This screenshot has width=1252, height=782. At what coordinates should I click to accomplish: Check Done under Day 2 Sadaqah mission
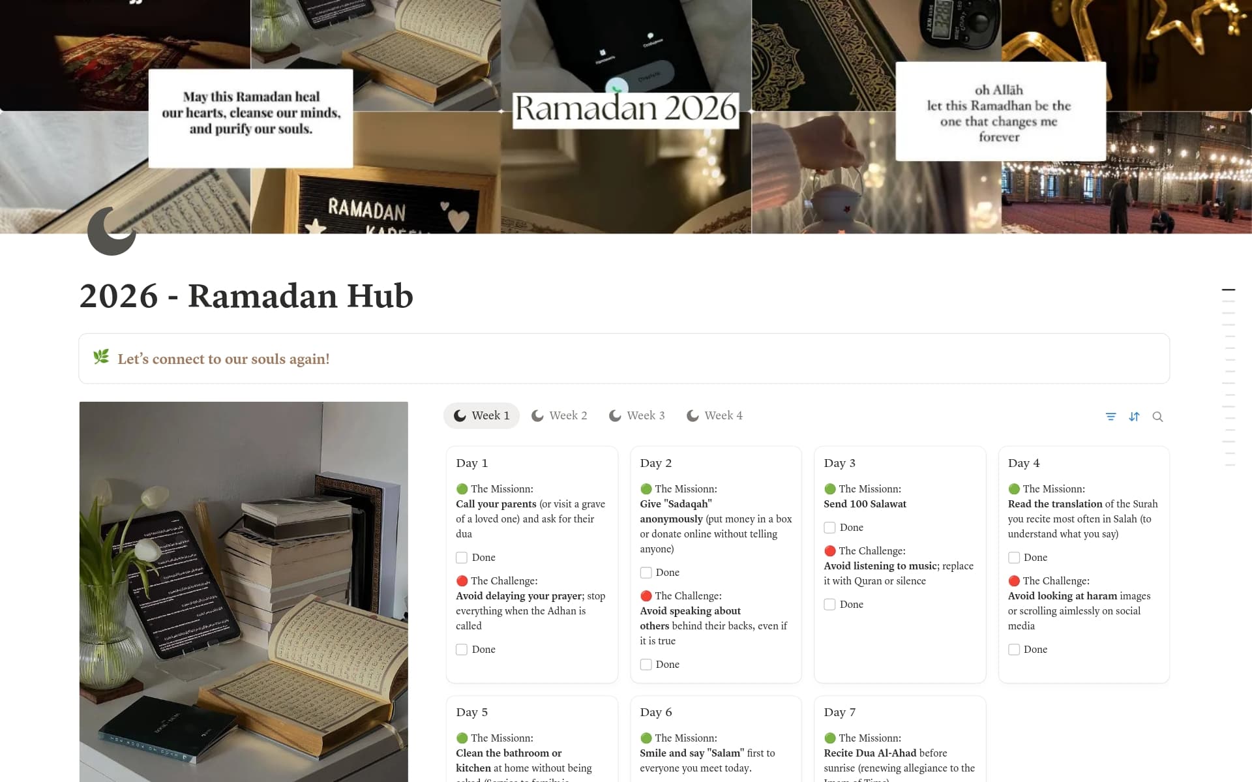coord(646,573)
